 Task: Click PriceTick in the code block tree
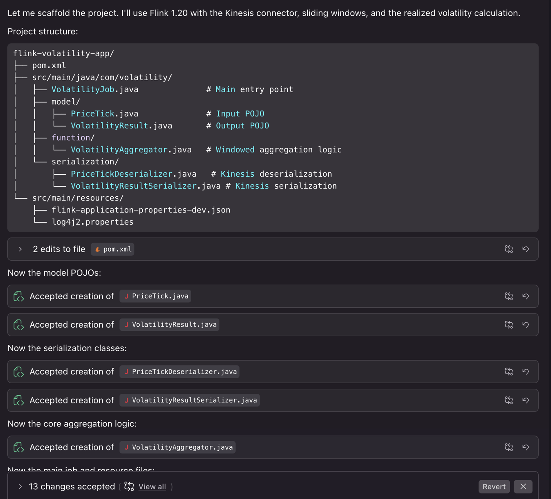tap(93, 114)
